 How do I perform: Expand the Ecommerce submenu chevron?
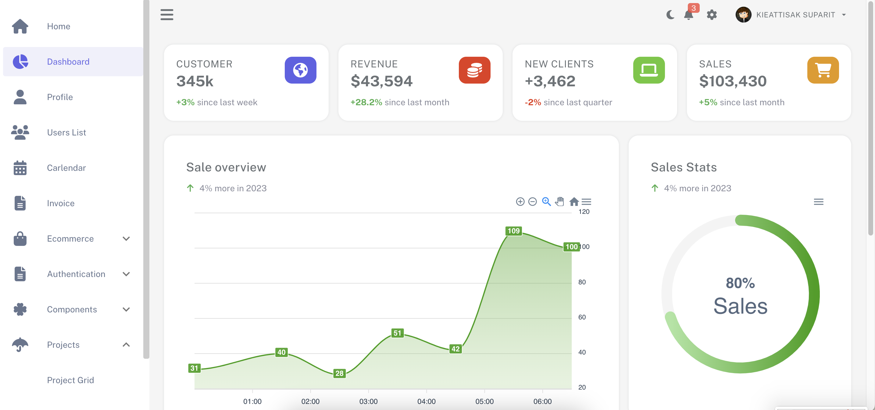tap(126, 239)
